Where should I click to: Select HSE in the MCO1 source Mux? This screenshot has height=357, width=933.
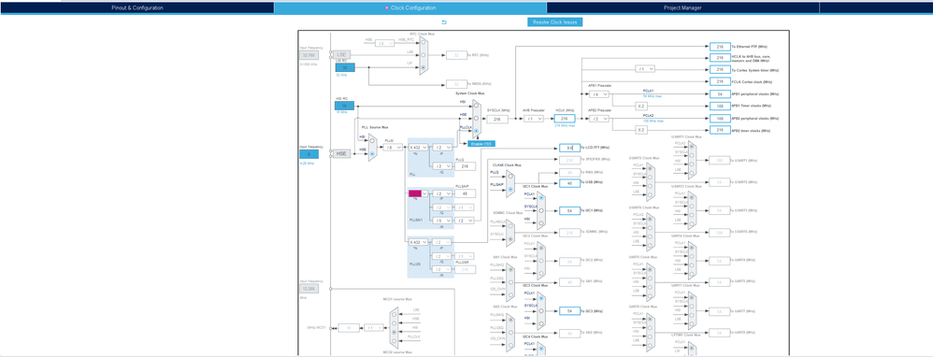pos(394,323)
